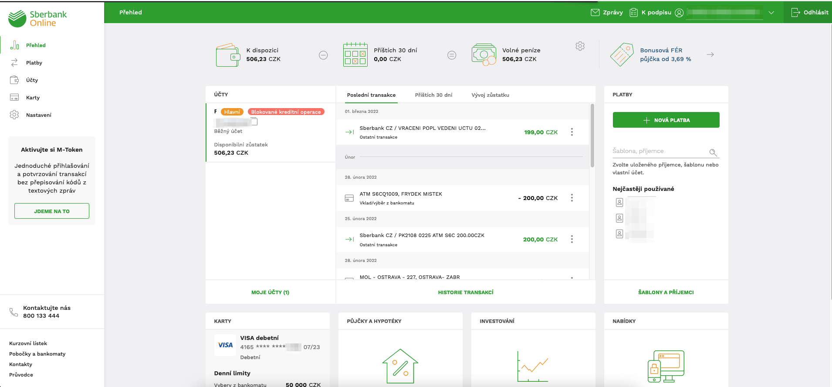Open K podpisu clipboard icon

(x=634, y=12)
